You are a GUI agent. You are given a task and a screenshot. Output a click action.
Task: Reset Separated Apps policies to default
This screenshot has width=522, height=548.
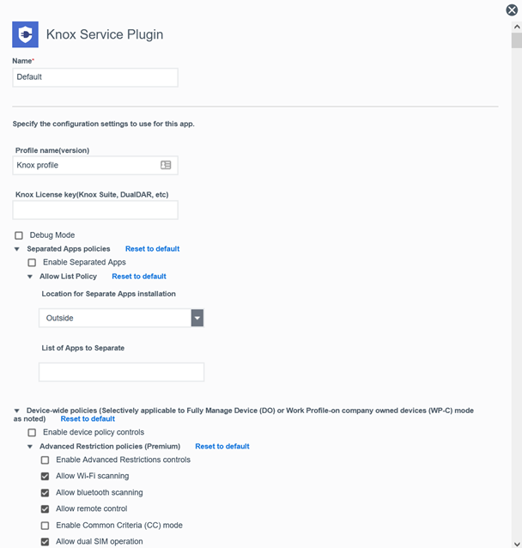click(152, 249)
